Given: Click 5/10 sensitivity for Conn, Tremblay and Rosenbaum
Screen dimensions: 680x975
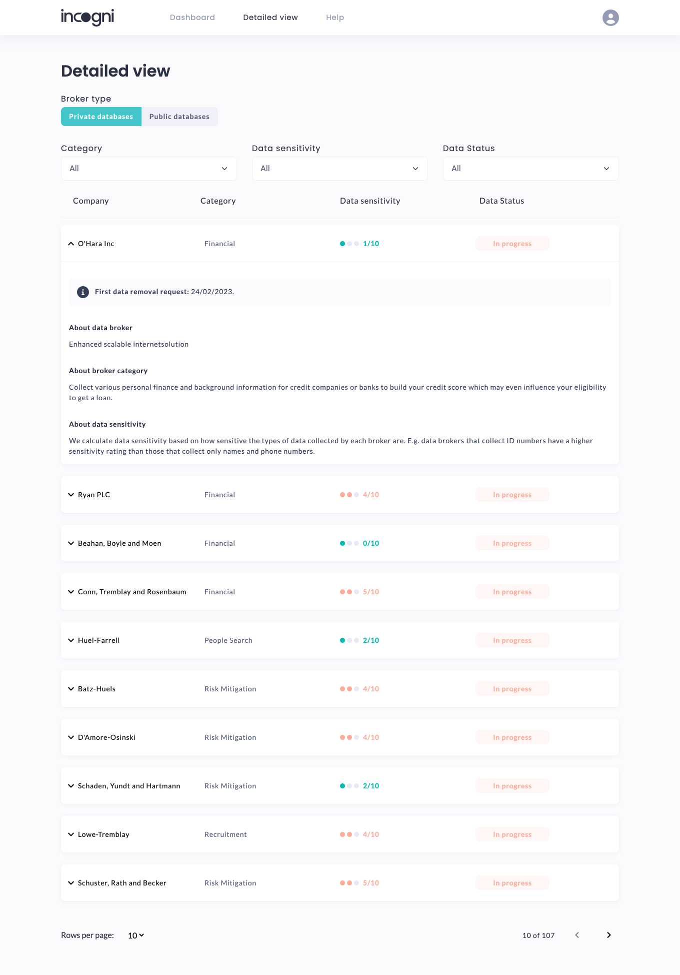Looking at the screenshot, I should [359, 592].
